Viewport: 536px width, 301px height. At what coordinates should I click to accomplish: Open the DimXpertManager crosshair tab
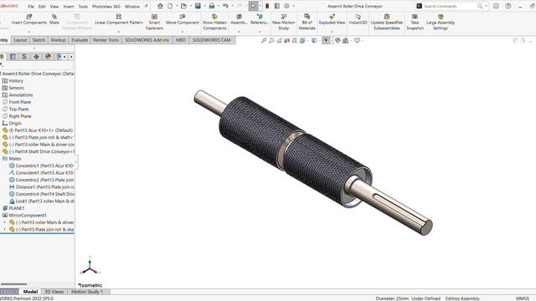point(36,57)
